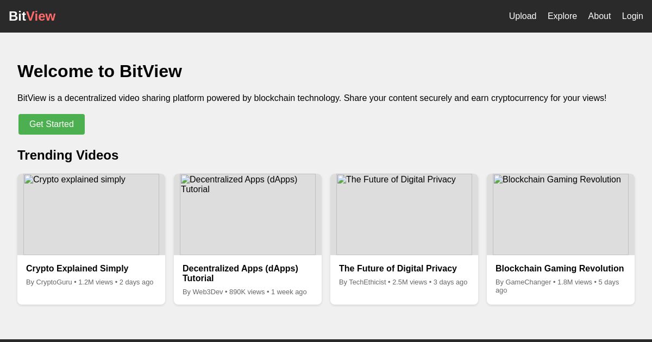Screen dimensions: 652x342
Task: Click the Login link
Action: pyautogui.click(x=632, y=16)
